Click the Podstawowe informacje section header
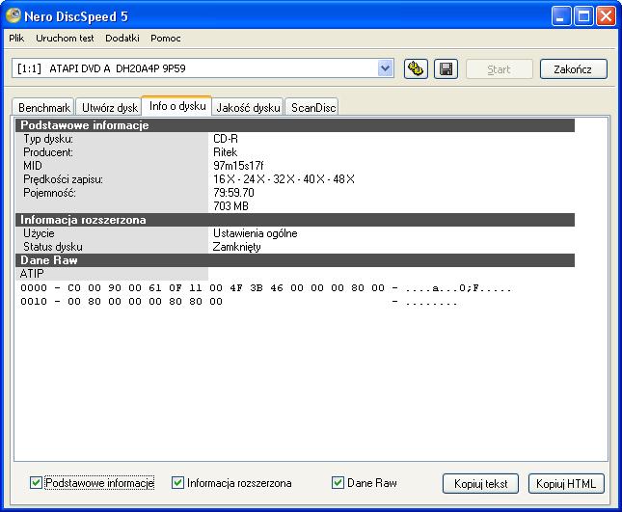This screenshot has width=622, height=512. point(295,125)
